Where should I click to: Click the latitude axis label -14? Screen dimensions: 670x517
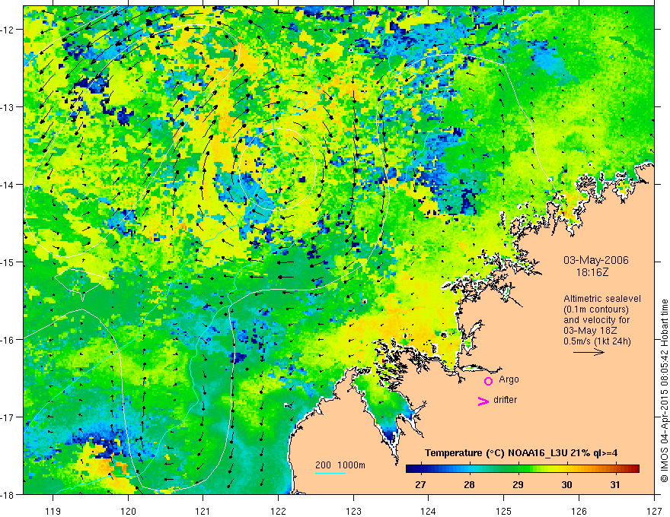pyautogui.click(x=8, y=185)
